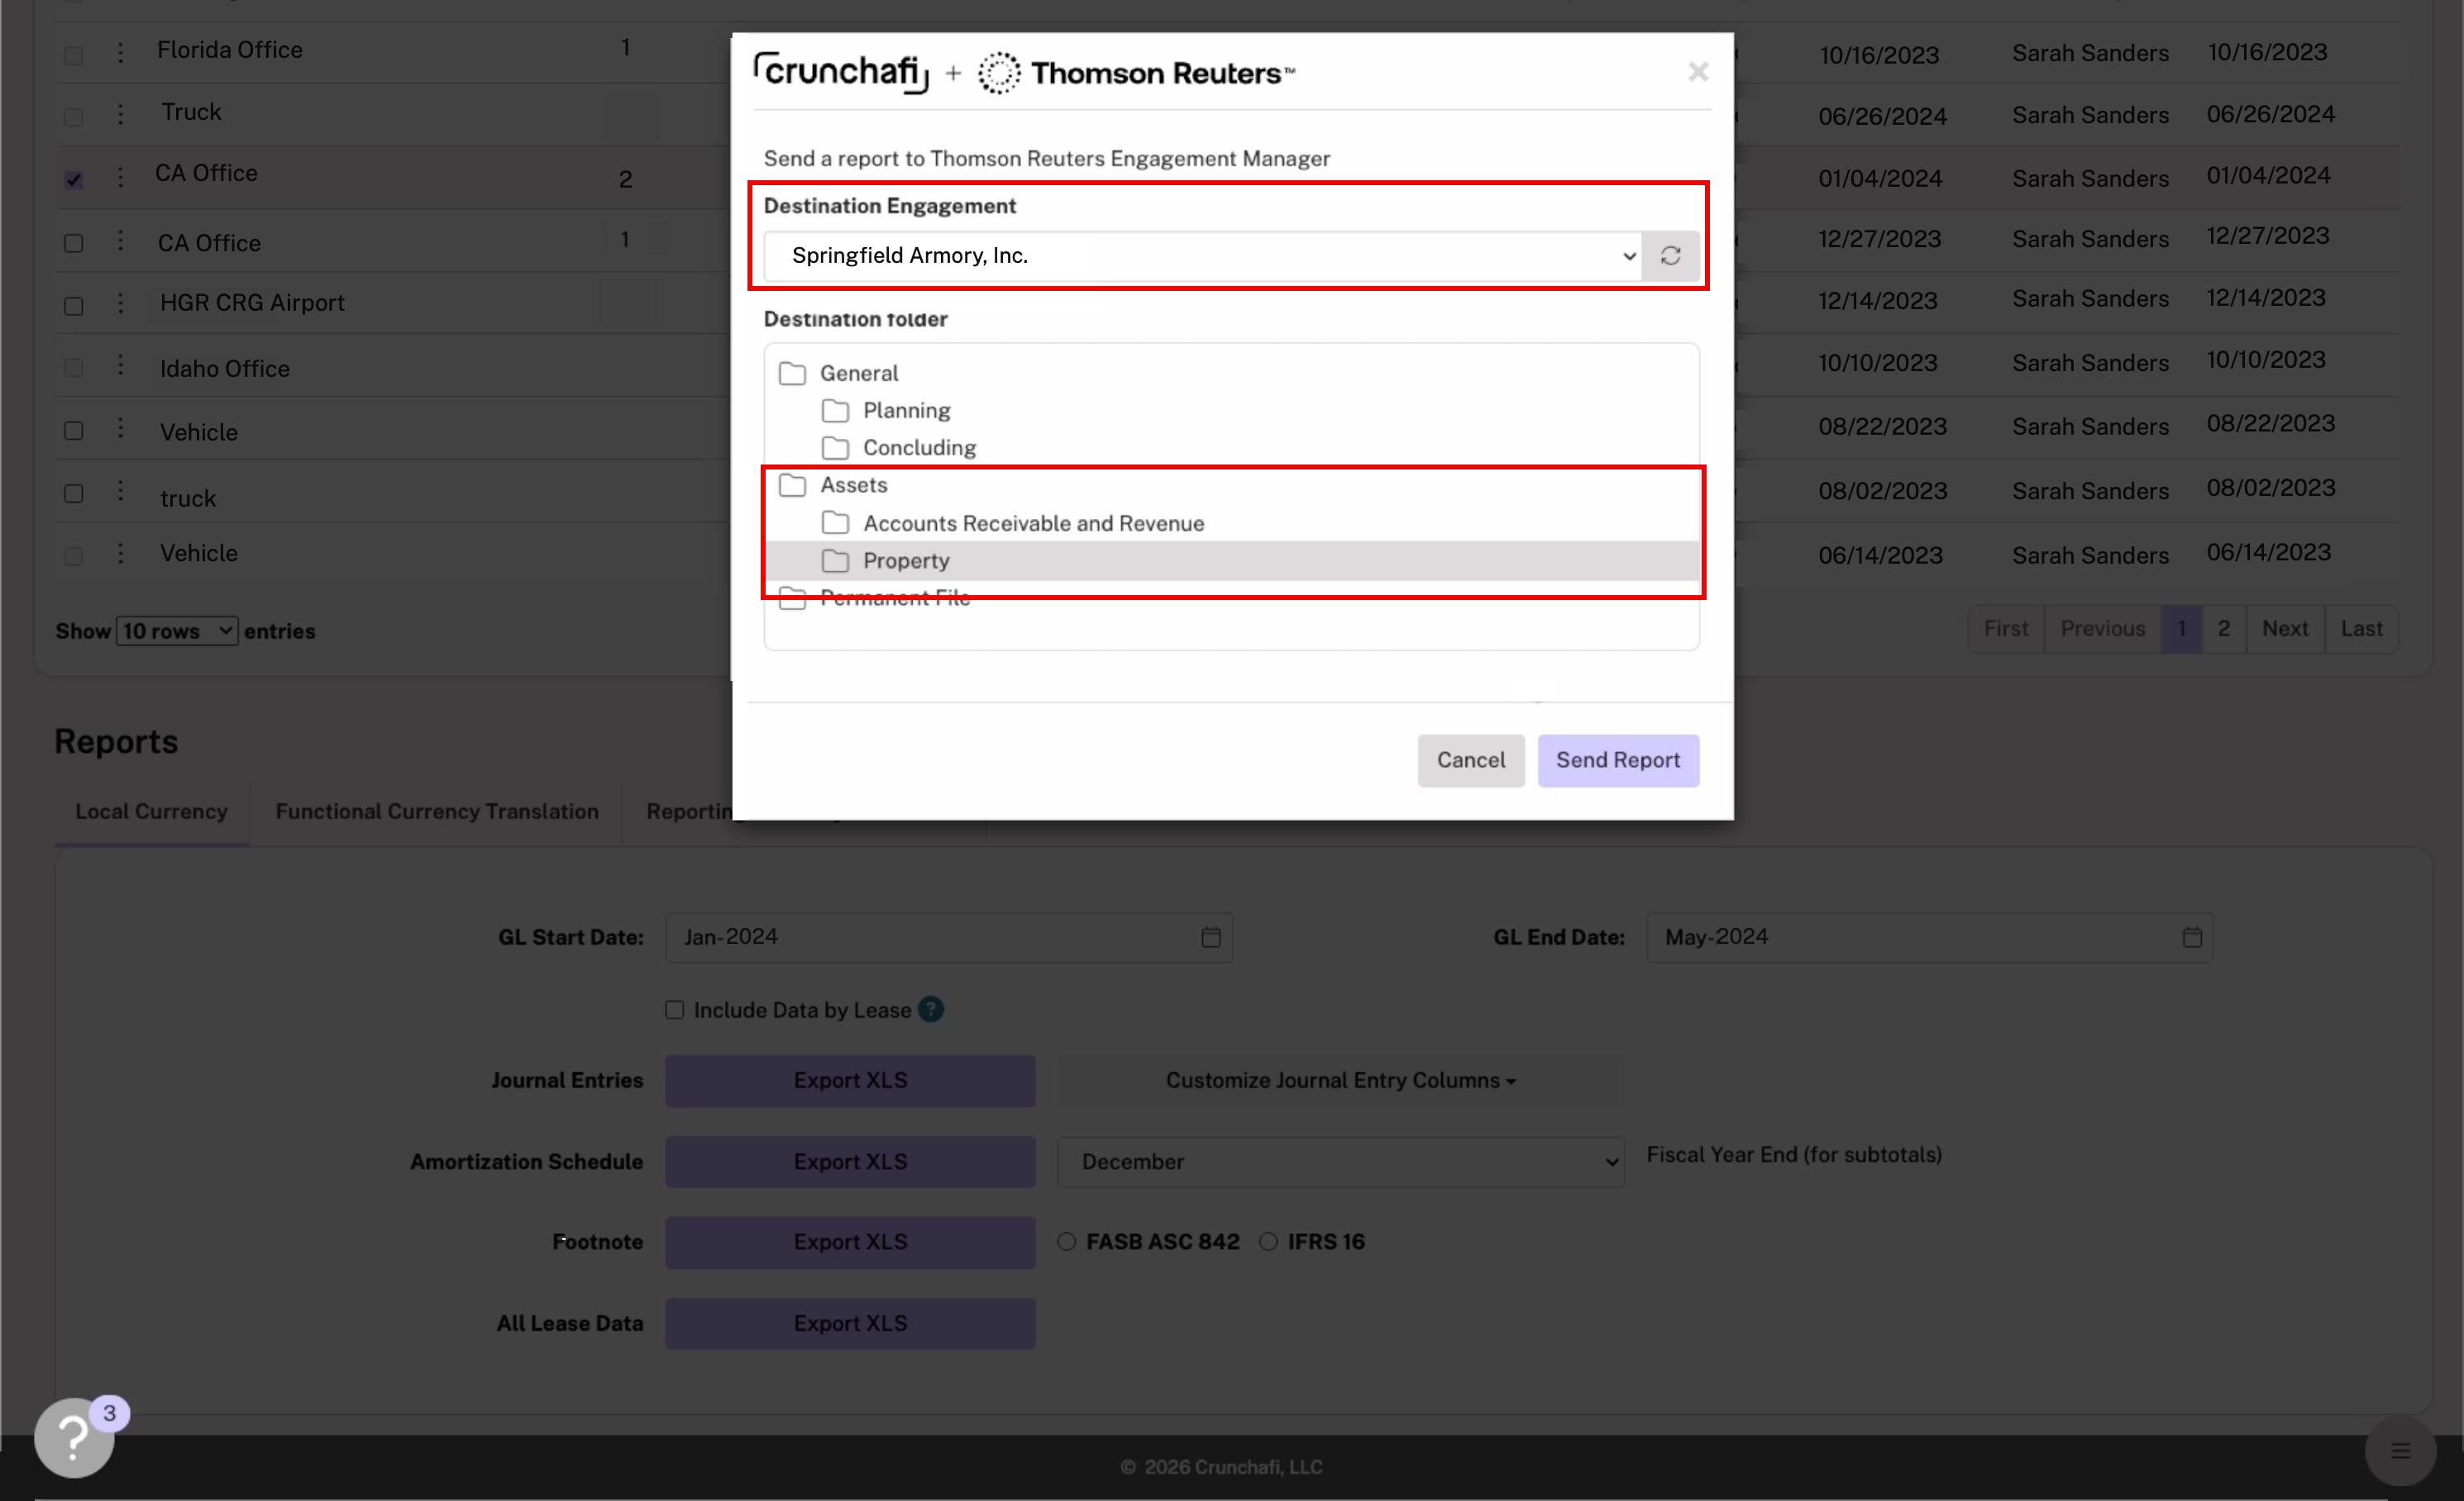
Task: Open the December fiscal year end dropdown
Action: [1341, 1161]
